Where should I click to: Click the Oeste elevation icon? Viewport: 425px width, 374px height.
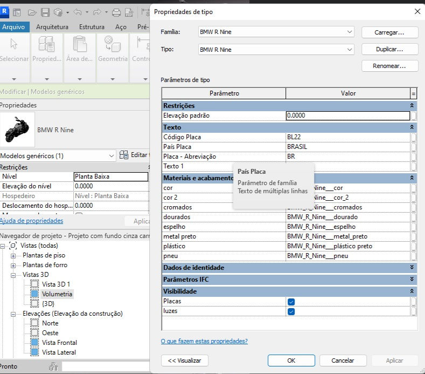coord(34,332)
